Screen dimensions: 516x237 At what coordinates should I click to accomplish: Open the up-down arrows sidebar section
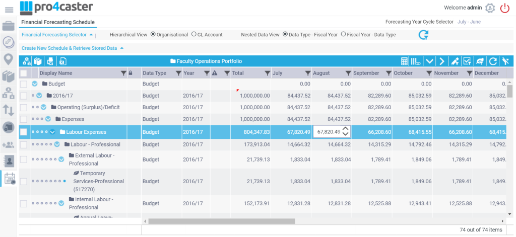pos(8,110)
